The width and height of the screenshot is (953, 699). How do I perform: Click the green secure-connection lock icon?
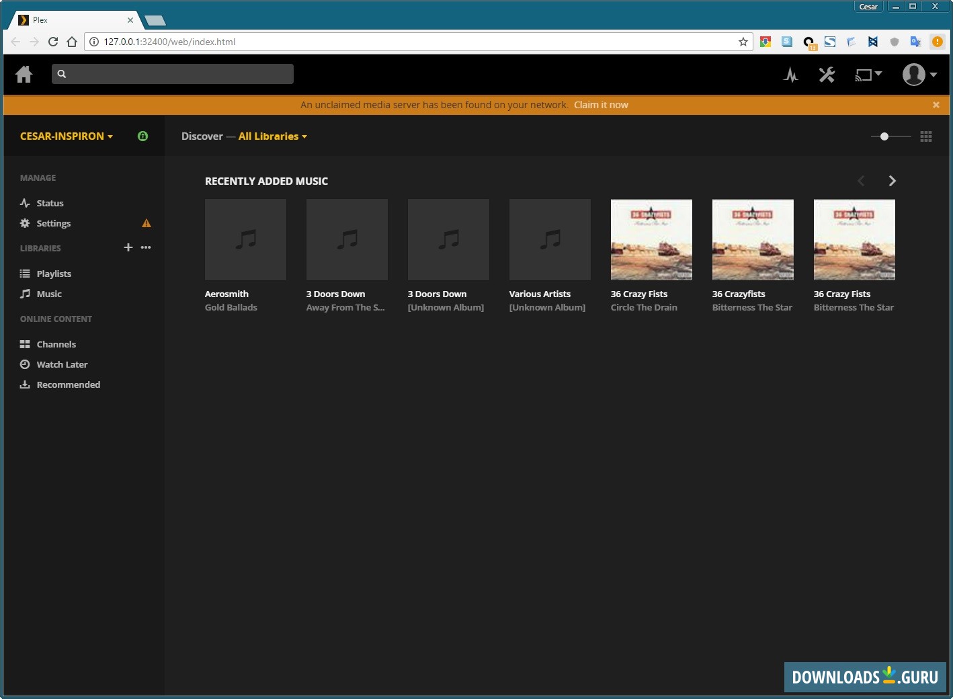coord(142,136)
